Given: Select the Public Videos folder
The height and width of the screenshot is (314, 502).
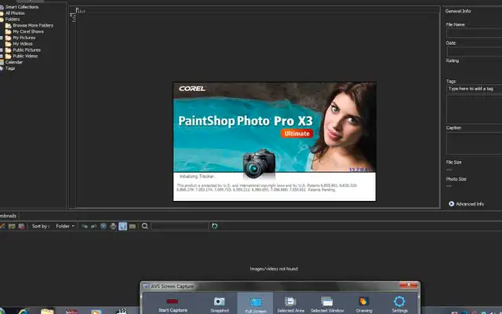Looking at the screenshot, I should tap(25, 56).
